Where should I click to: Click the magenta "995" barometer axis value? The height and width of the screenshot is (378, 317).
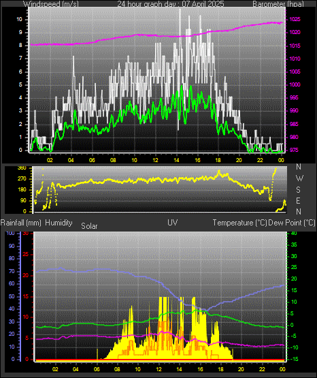(294, 98)
